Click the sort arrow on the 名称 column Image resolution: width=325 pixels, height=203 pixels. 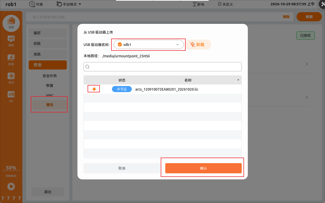[238, 80]
